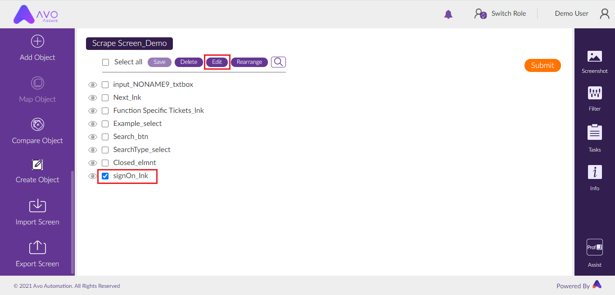Click the Export Screen icon
This screenshot has height=295, width=615.
[x=37, y=247]
